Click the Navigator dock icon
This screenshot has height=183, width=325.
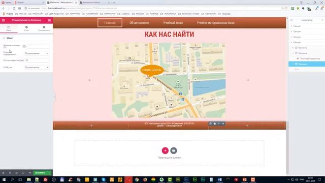click(x=291, y=20)
